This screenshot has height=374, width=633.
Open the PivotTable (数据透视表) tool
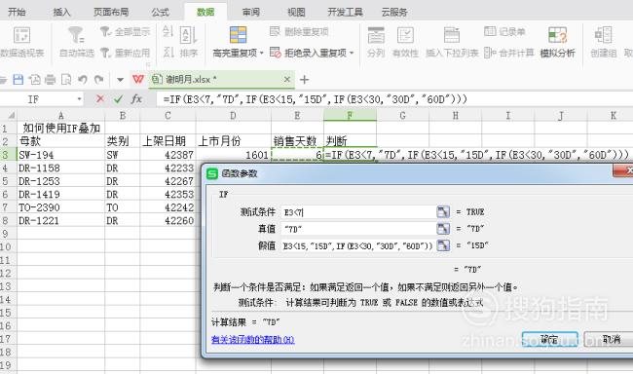[21, 42]
